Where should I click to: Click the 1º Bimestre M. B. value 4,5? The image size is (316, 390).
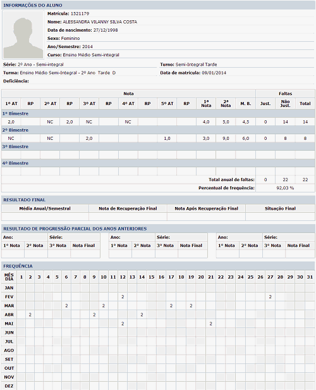coord(245,122)
